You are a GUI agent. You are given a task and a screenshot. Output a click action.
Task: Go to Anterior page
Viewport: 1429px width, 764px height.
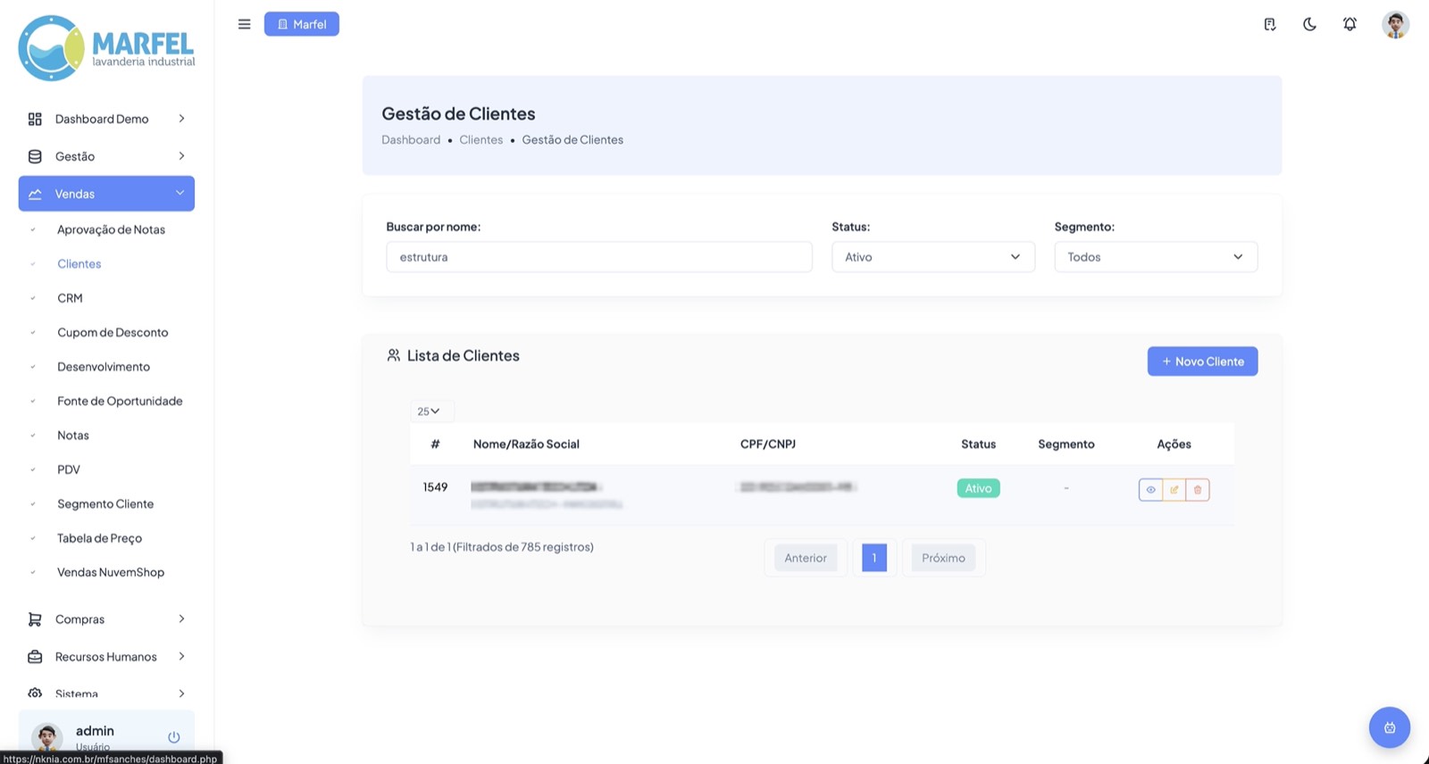806,558
